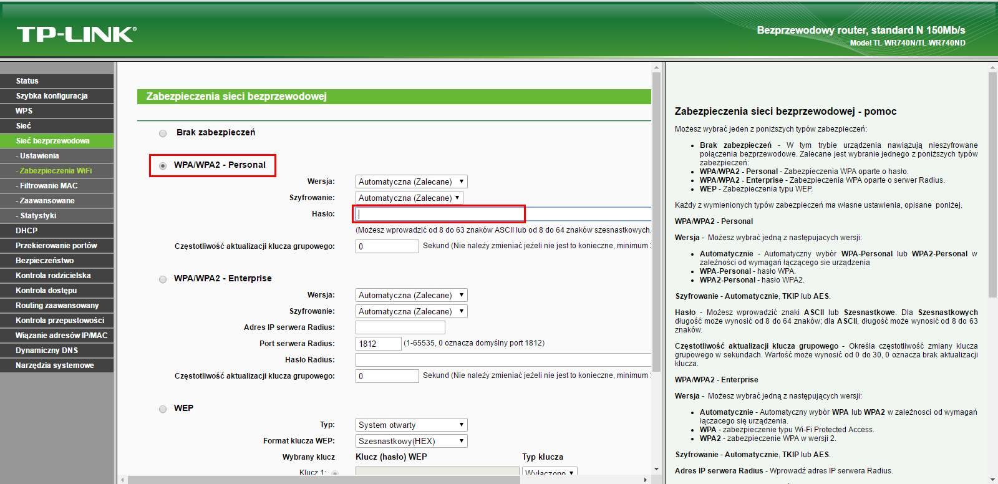
Task: Open the WPS menu item
Action: 57,111
